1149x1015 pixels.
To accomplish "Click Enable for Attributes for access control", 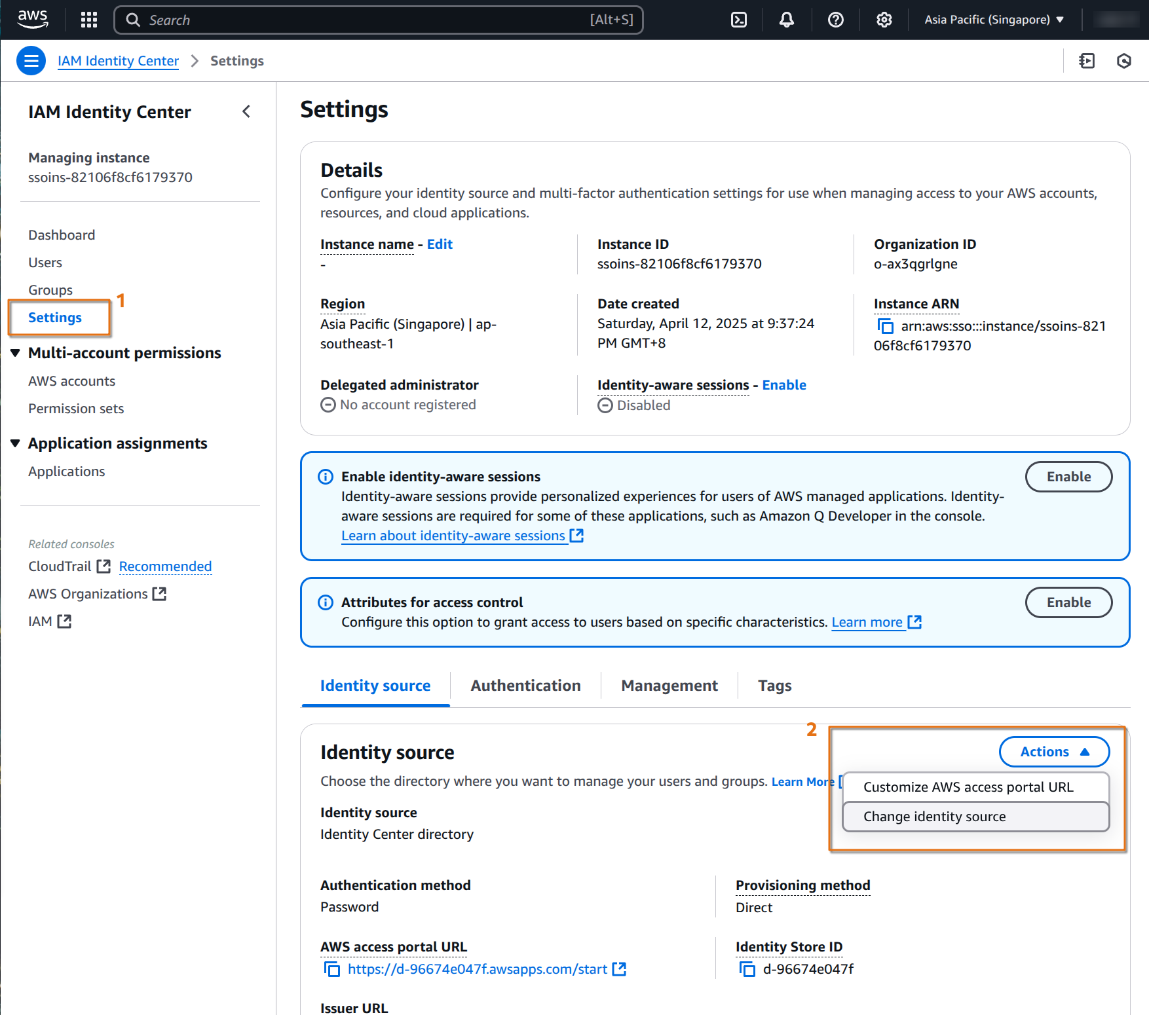I will [1068, 602].
